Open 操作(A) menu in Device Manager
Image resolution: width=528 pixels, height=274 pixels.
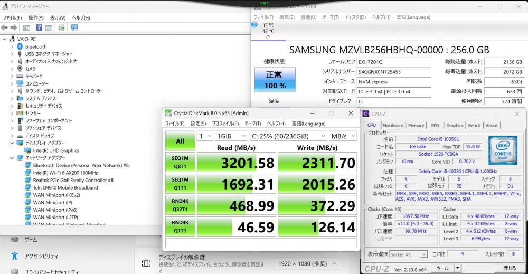click(x=36, y=17)
